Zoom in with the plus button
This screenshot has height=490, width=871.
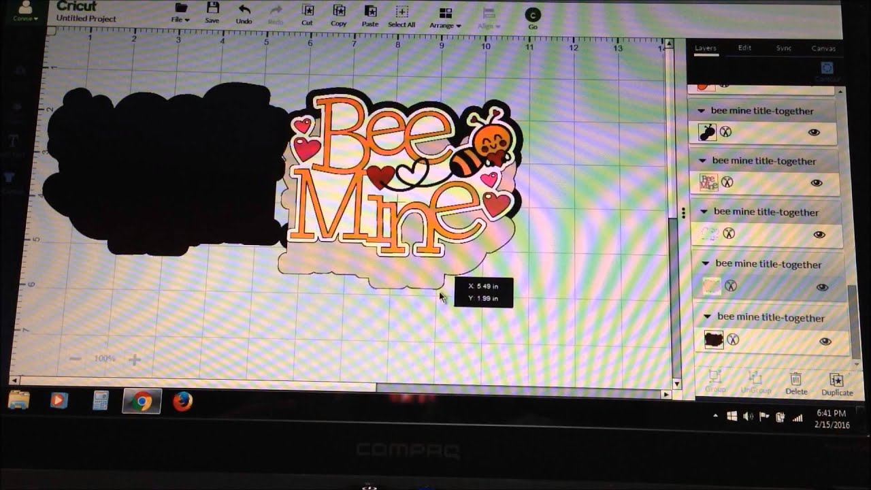pyautogui.click(x=134, y=359)
